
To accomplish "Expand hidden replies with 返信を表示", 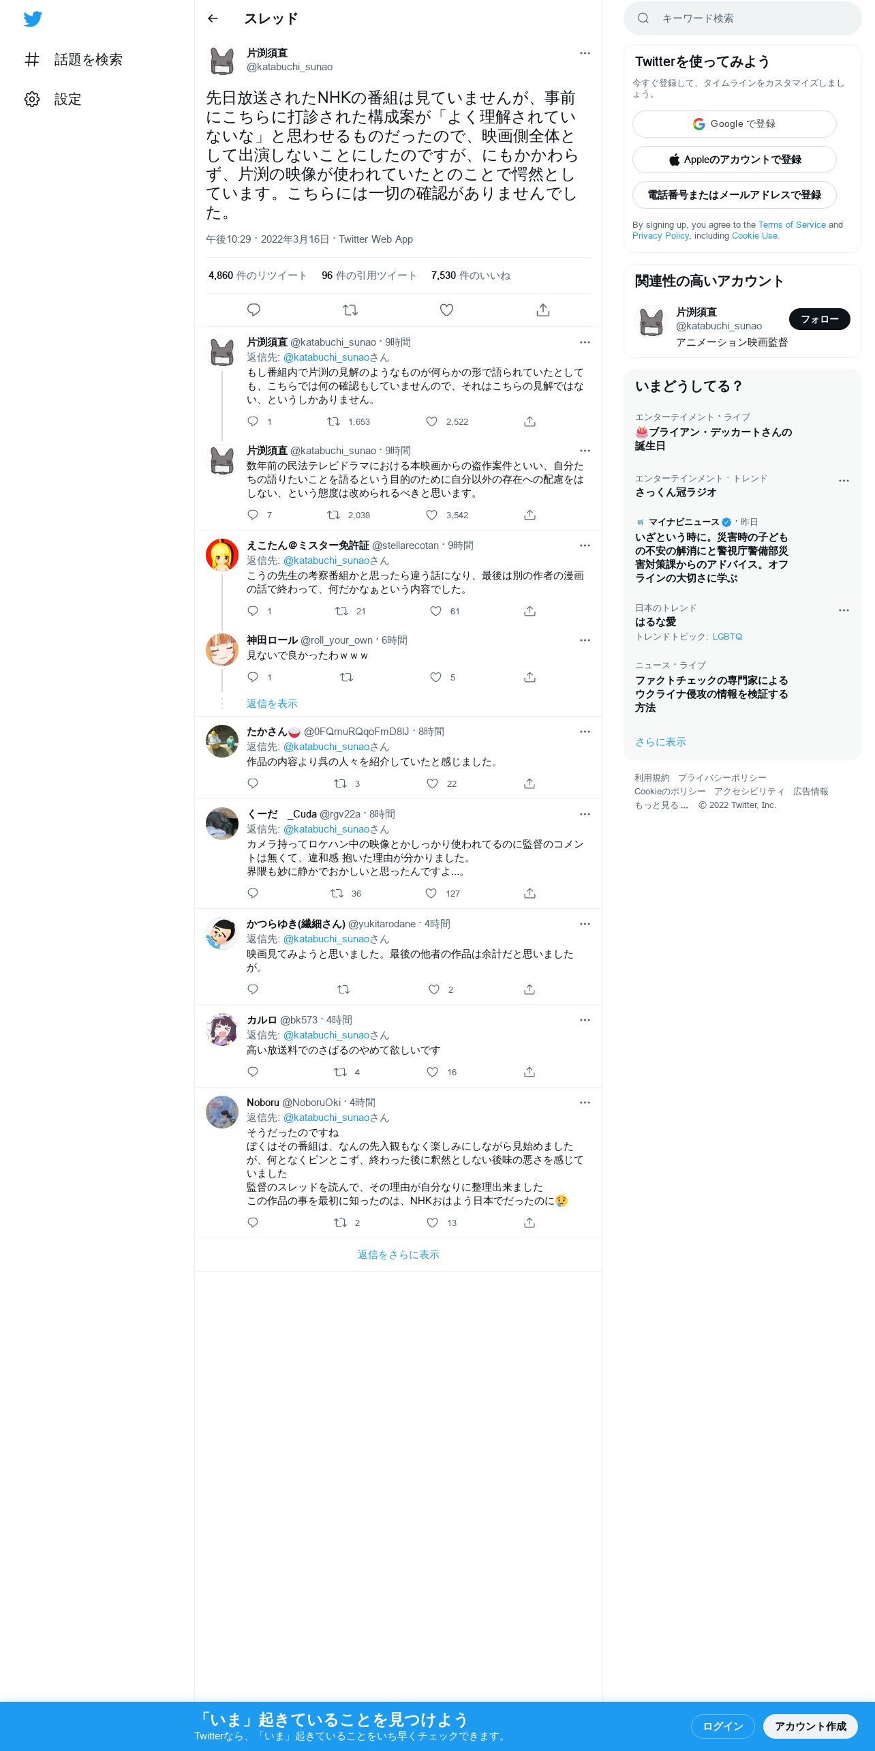I will (x=272, y=704).
